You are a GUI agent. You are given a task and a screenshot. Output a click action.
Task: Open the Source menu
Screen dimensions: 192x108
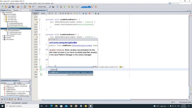coord(17,3)
